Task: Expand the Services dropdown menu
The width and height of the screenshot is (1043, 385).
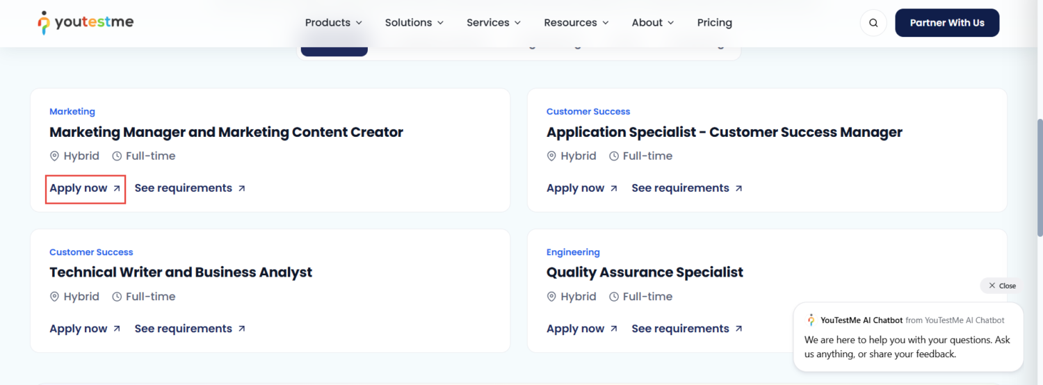Action: tap(494, 23)
